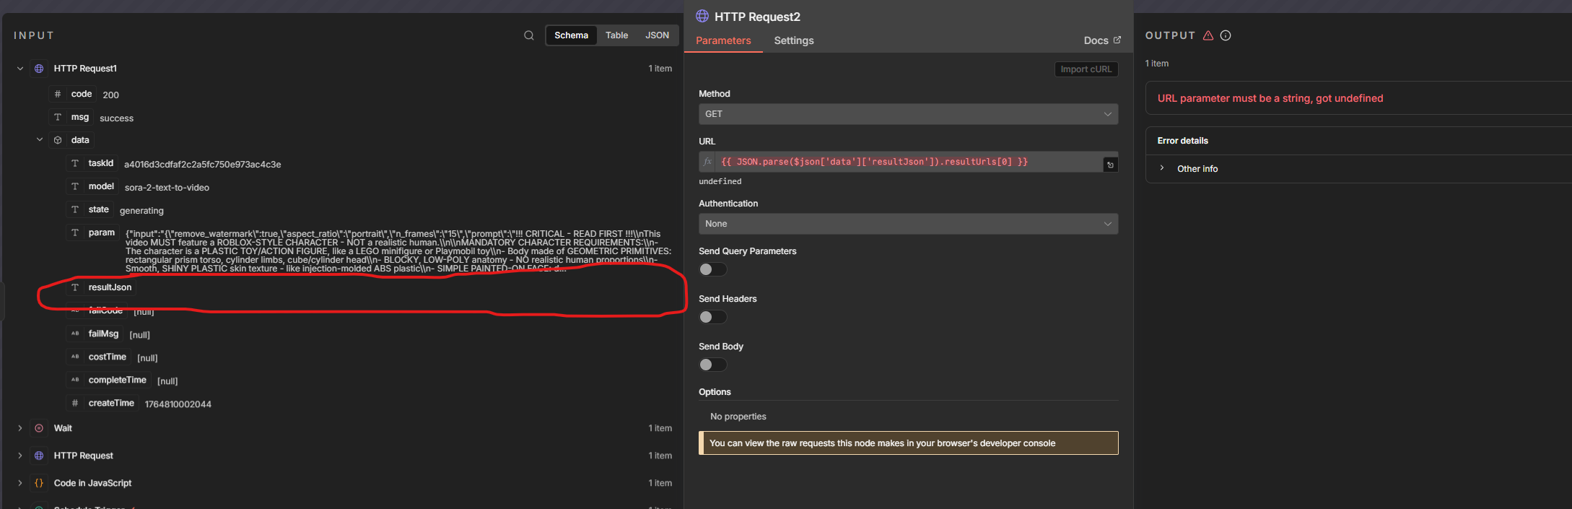Toggle the Send Body switch
This screenshot has height=509, width=1572.
tap(712, 365)
